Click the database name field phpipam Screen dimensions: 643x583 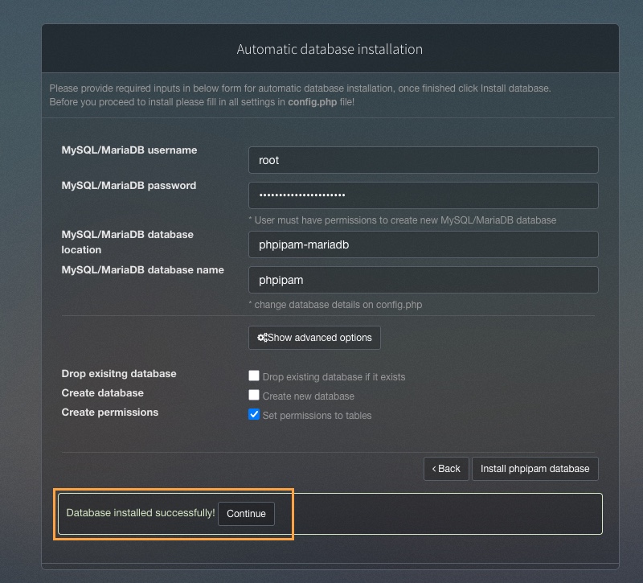pos(424,280)
